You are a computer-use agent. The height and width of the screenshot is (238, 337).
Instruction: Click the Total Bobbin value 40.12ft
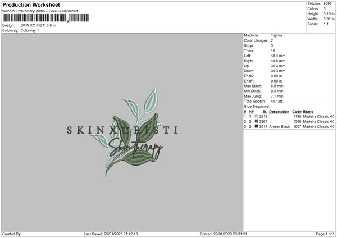point(276,101)
